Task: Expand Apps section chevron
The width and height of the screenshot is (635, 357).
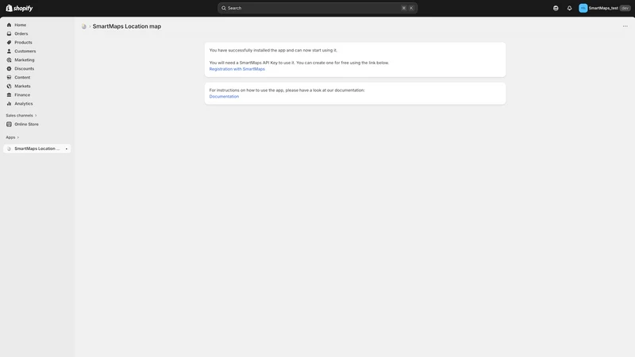Action: coord(17,137)
